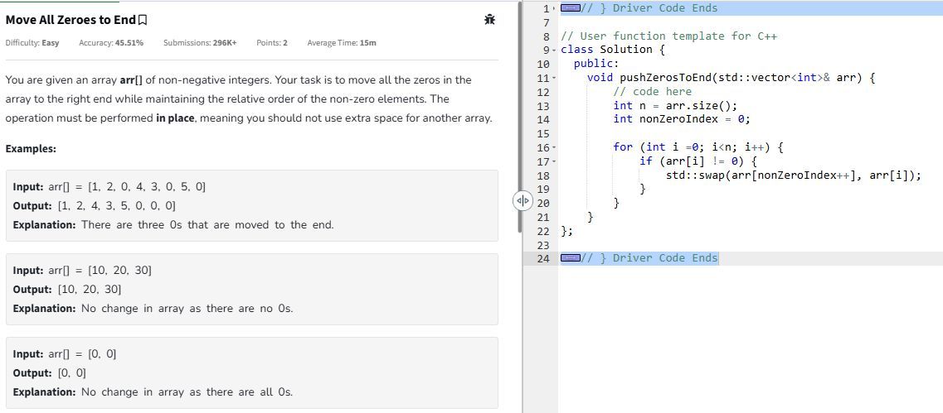Click the panel splitter handle icon
The height and width of the screenshot is (413, 943).
[x=523, y=200]
